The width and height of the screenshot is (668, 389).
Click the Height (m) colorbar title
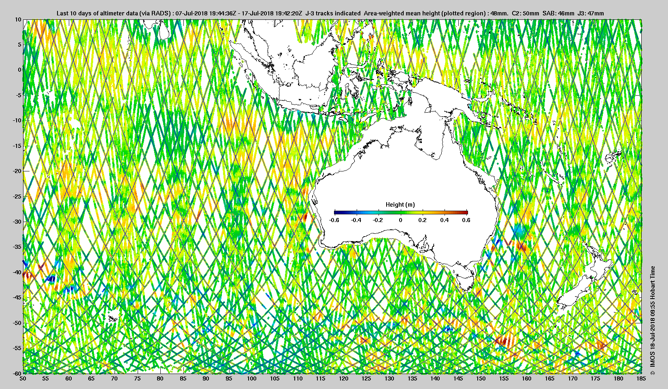(400, 205)
